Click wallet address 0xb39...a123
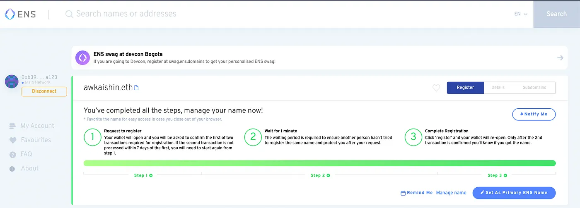 tap(39, 77)
